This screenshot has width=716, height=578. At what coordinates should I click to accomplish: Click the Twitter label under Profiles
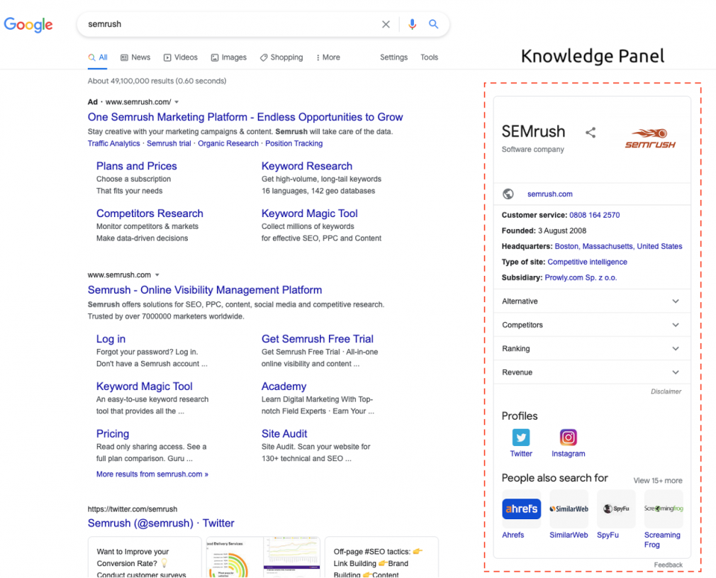[521, 454]
